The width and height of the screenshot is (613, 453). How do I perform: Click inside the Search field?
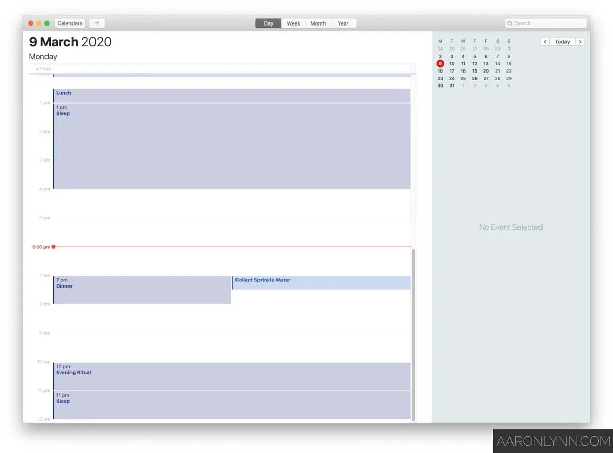[x=546, y=23]
